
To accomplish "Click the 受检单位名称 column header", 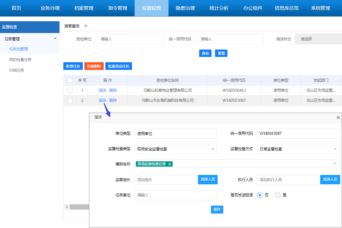I will pos(168,80).
